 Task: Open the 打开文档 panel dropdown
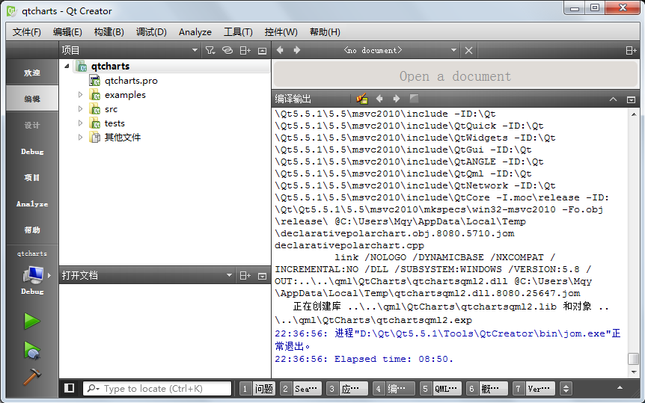229,275
